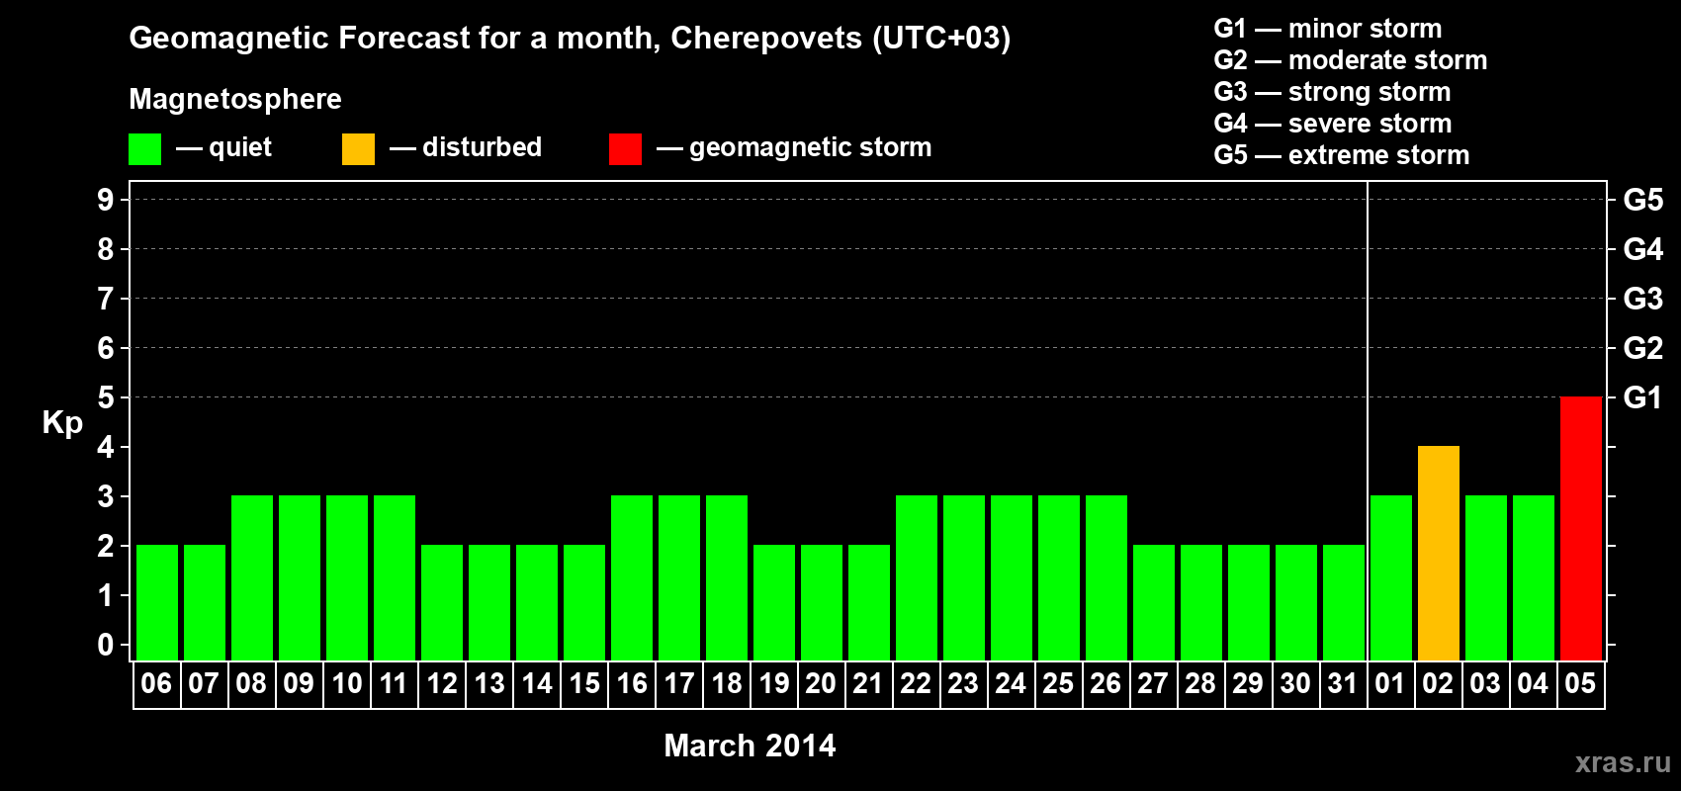This screenshot has height=791, width=1681.
Task: Click the bar for March 19
Action: point(773,602)
